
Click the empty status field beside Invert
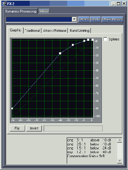pos(73,129)
